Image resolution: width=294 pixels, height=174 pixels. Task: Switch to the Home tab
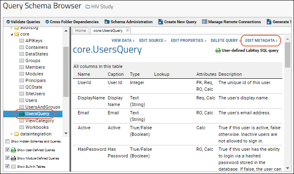(81, 31)
